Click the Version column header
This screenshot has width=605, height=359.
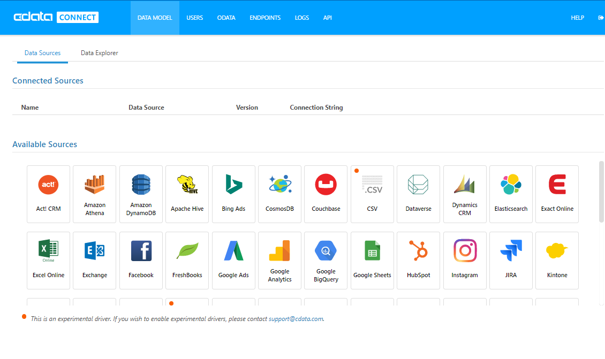[x=247, y=108]
